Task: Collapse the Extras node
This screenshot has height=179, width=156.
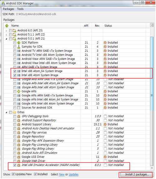Action: (x=6, y=113)
